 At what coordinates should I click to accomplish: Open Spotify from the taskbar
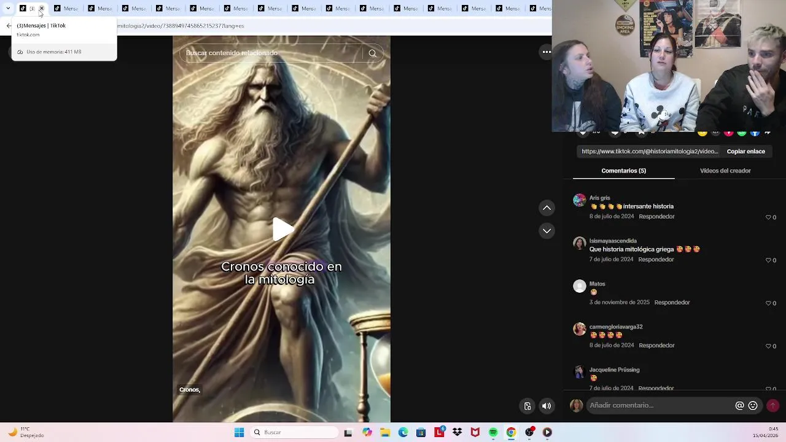(x=493, y=432)
